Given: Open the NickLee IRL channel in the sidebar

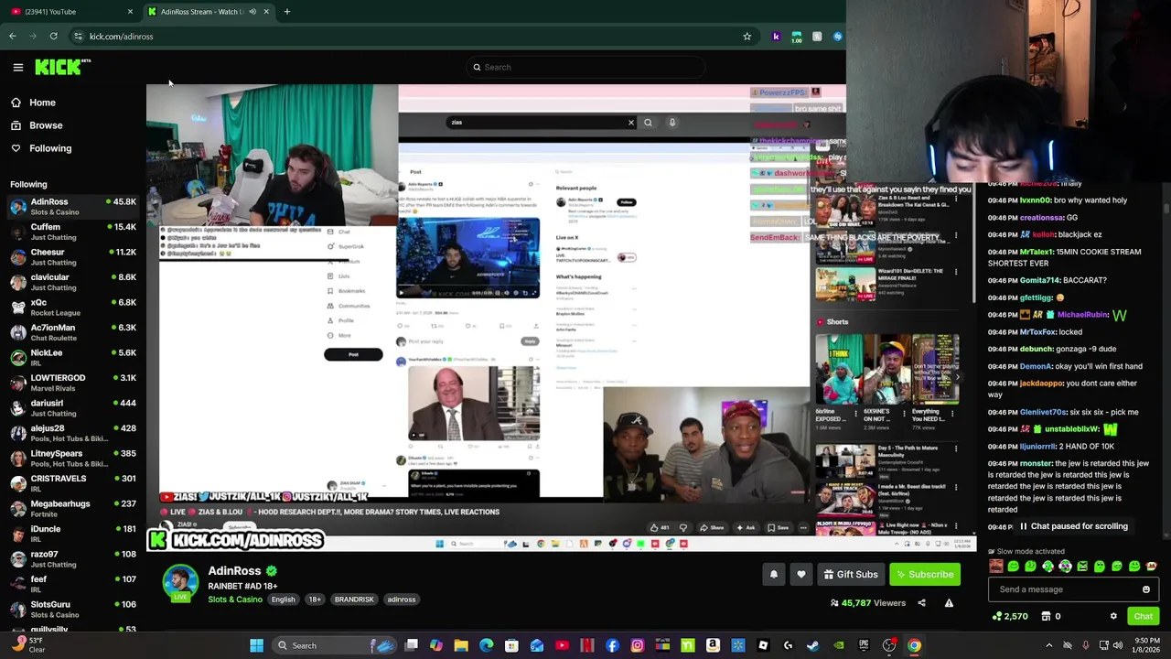Looking at the screenshot, I should pyautogui.click(x=73, y=358).
